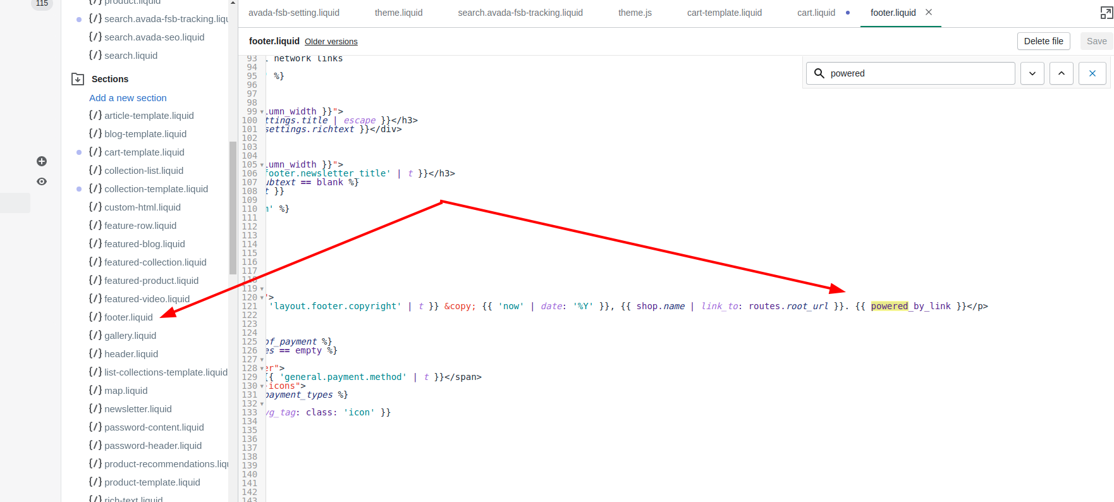Image resolution: width=1114 pixels, height=502 pixels.
Task: Switch to search.avada-fsb-tracking.liquid tab
Action: click(520, 13)
